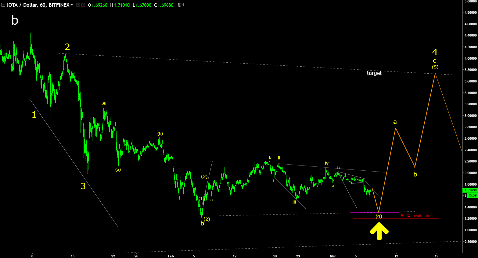
Task: Select the wave 'iv' label
Action: click(x=327, y=163)
